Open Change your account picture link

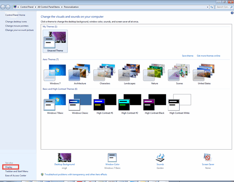19,30
